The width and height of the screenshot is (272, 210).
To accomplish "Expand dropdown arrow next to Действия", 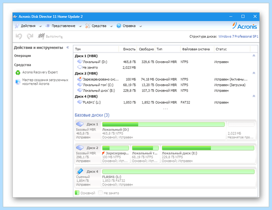I will tap(40, 26).
